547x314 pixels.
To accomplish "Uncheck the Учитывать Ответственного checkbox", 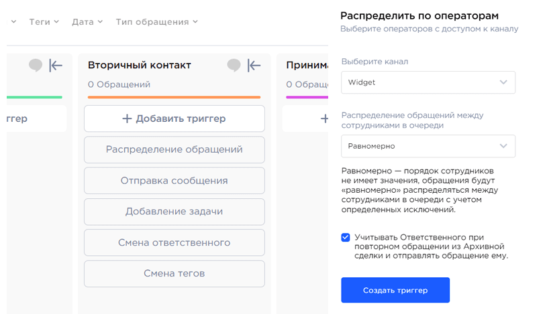I will 346,238.
